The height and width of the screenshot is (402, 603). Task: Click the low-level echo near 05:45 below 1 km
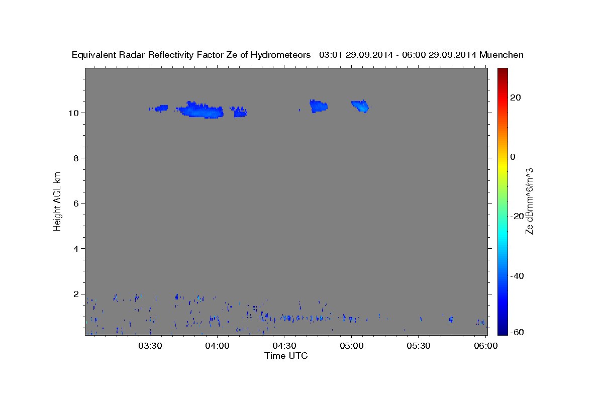(451, 319)
